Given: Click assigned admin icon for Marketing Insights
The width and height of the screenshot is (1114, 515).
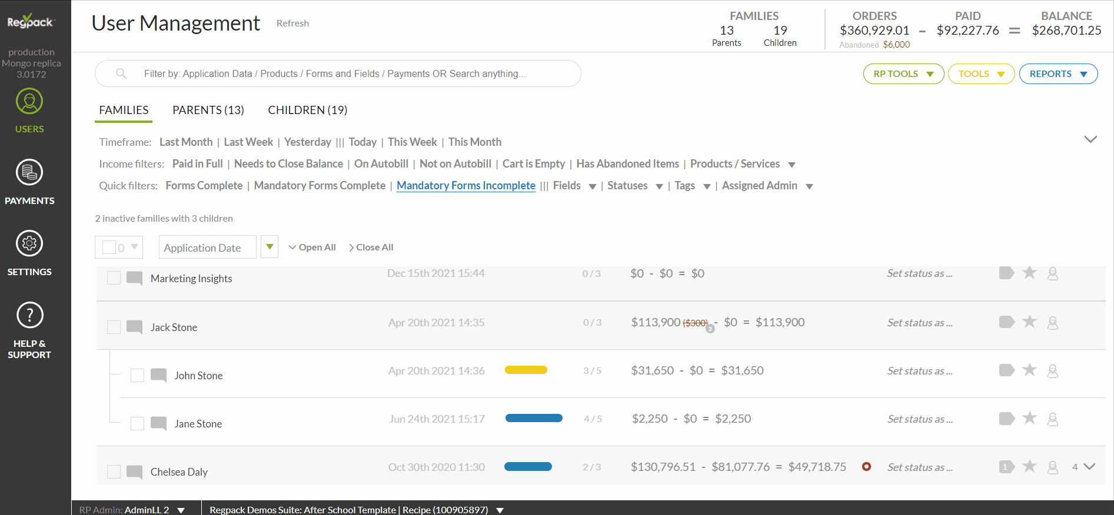Looking at the screenshot, I should coord(1053,273).
